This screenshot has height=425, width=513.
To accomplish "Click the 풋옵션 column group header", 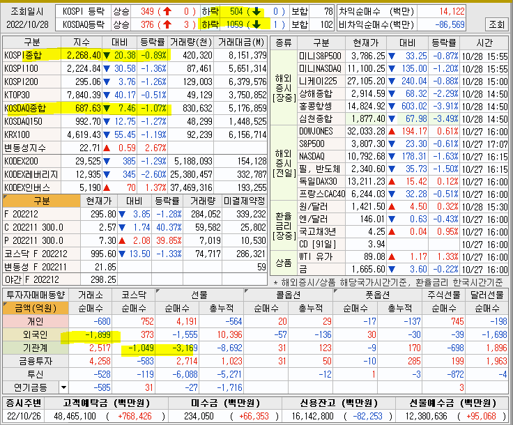I will tap(377, 295).
